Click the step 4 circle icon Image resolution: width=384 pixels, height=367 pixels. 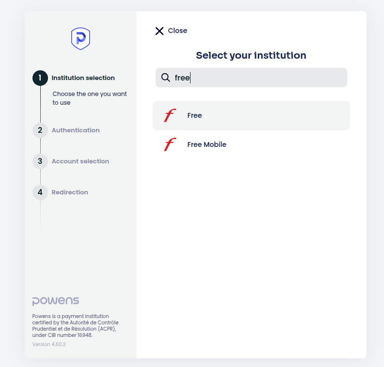point(40,192)
